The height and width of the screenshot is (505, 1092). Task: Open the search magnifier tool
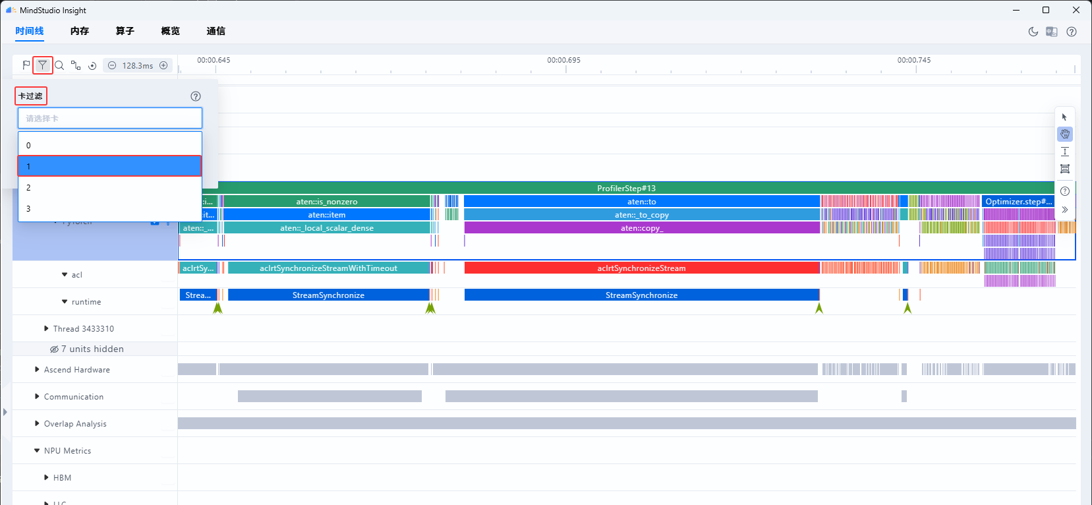tap(59, 65)
